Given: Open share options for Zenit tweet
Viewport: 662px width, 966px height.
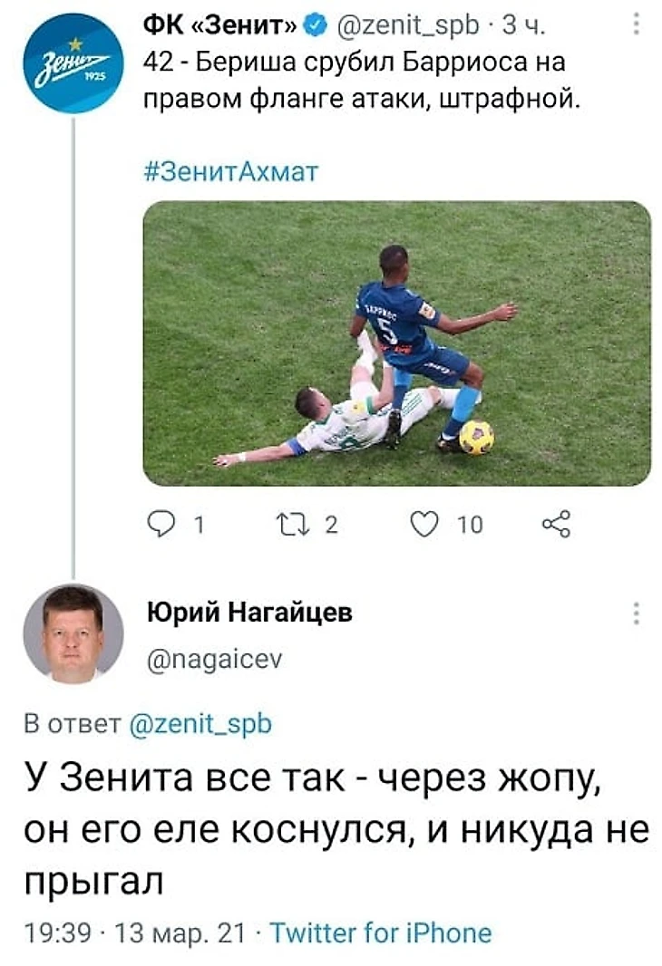Looking at the screenshot, I should tap(555, 525).
